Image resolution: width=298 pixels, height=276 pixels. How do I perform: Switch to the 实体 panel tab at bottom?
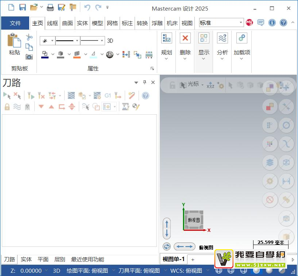coord(26,260)
